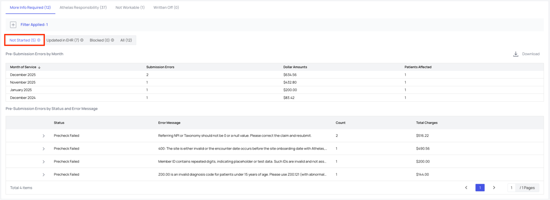This screenshot has height=200, width=550.
Task: Click the Member ID contains repeated digits message
Action: (x=242, y=161)
